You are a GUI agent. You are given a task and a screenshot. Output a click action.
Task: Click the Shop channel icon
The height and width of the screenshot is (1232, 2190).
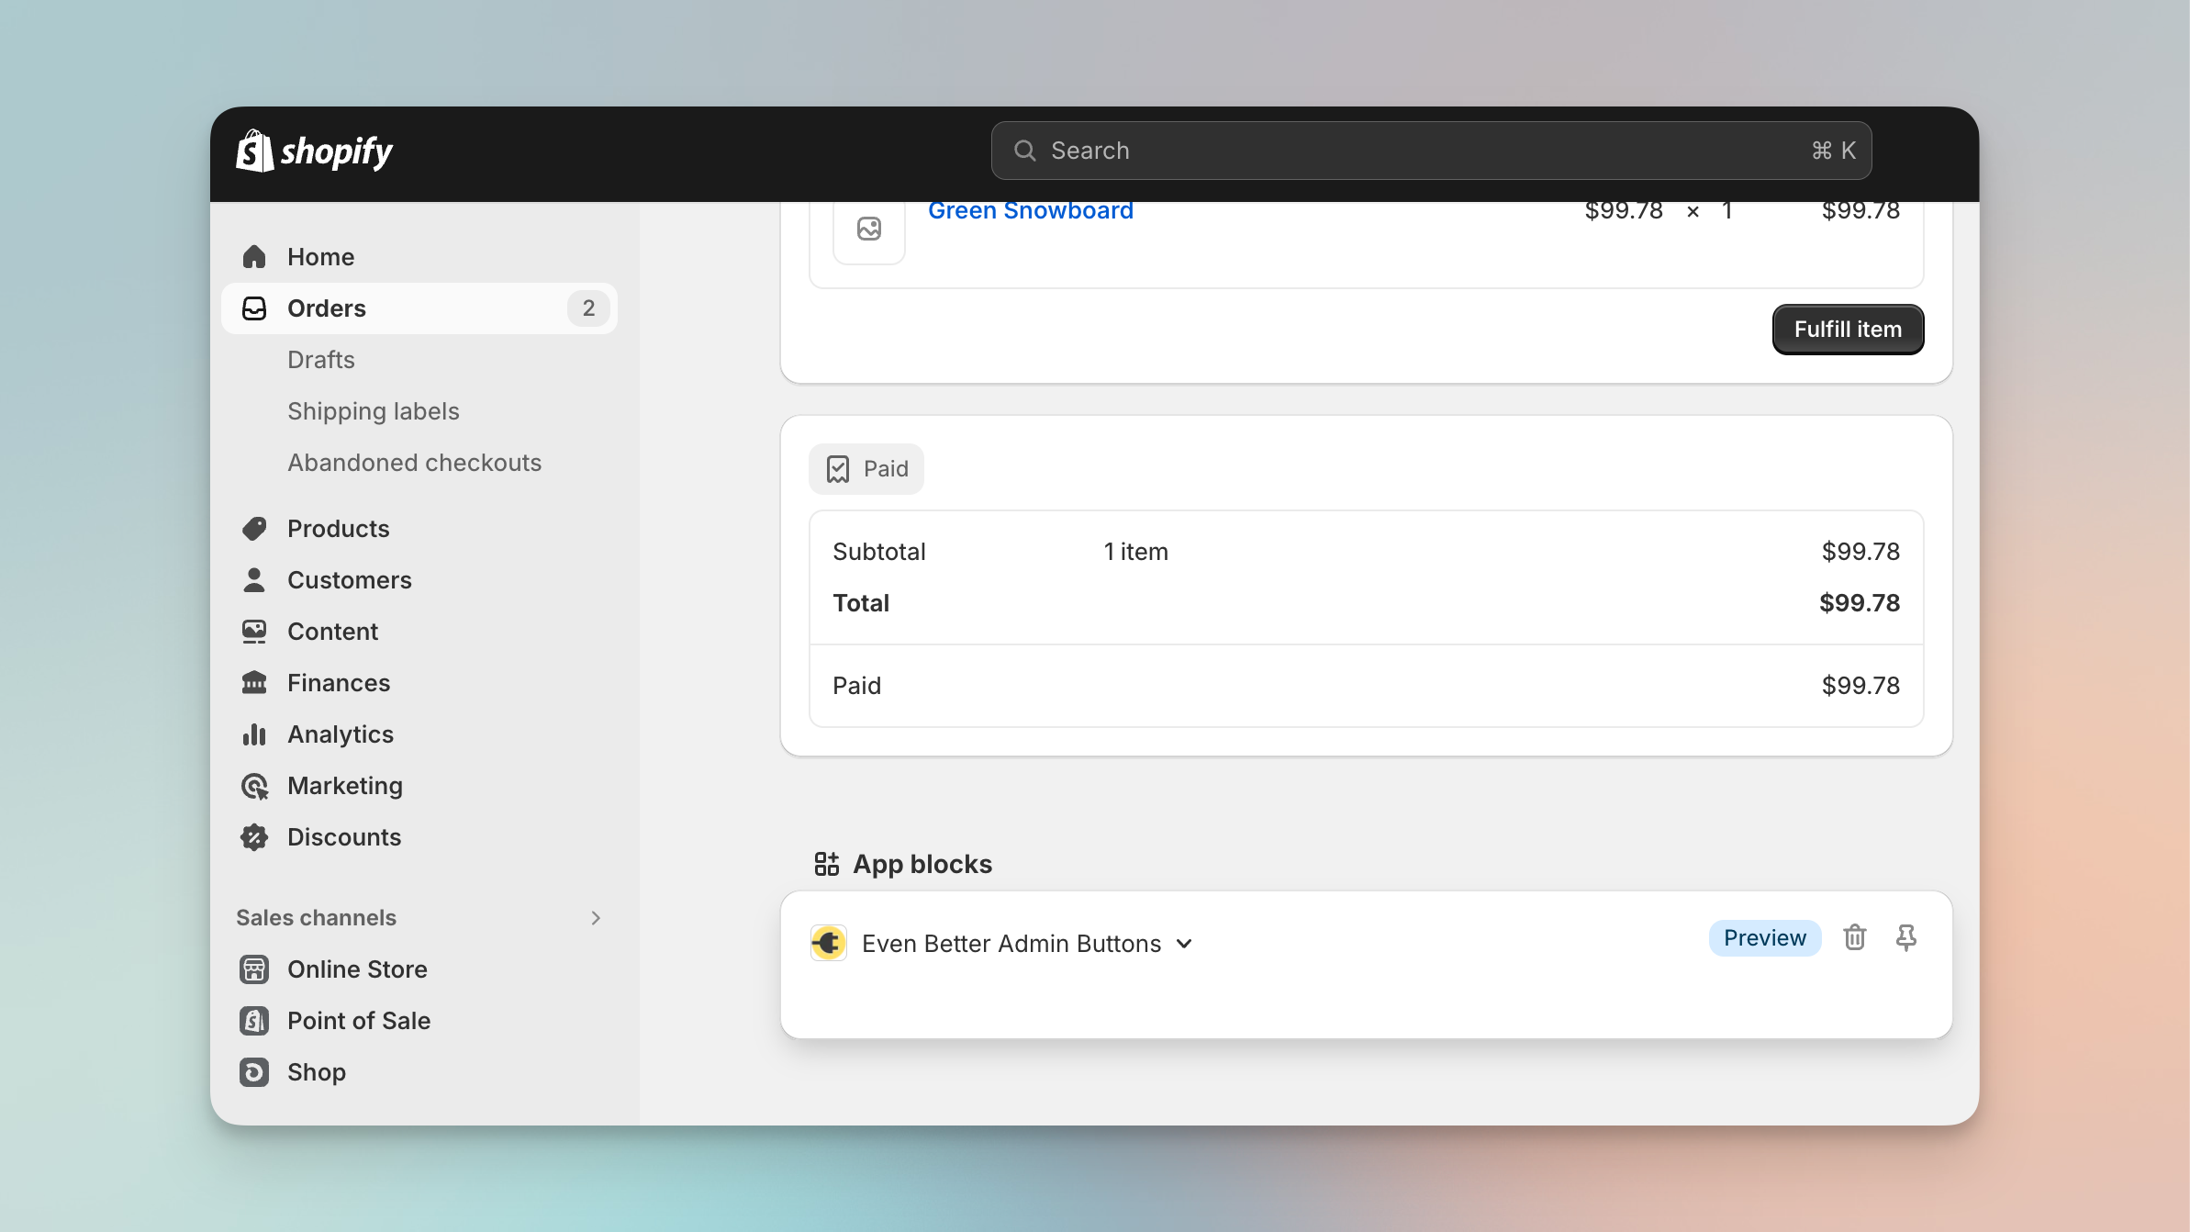[x=254, y=1072]
